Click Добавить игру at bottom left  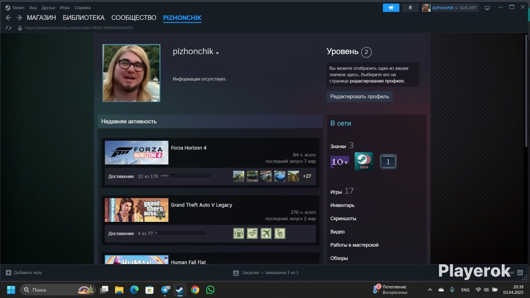tap(24, 273)
